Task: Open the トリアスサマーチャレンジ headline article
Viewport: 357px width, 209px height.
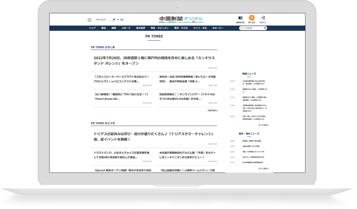Action: pyautogui.click(x=154, y=137)
